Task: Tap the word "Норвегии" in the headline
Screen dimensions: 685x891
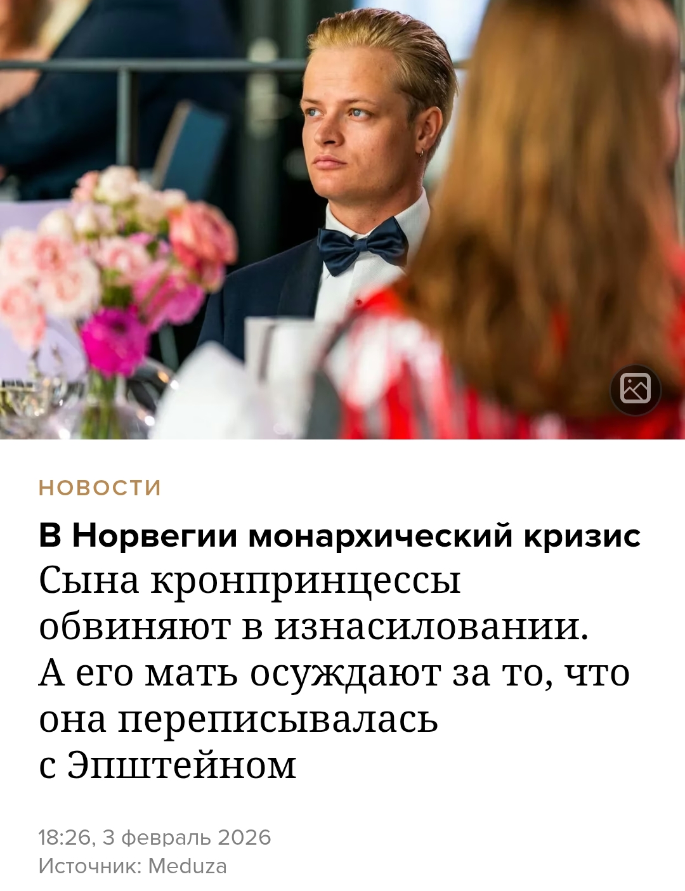Action: (x=155, y=536)
